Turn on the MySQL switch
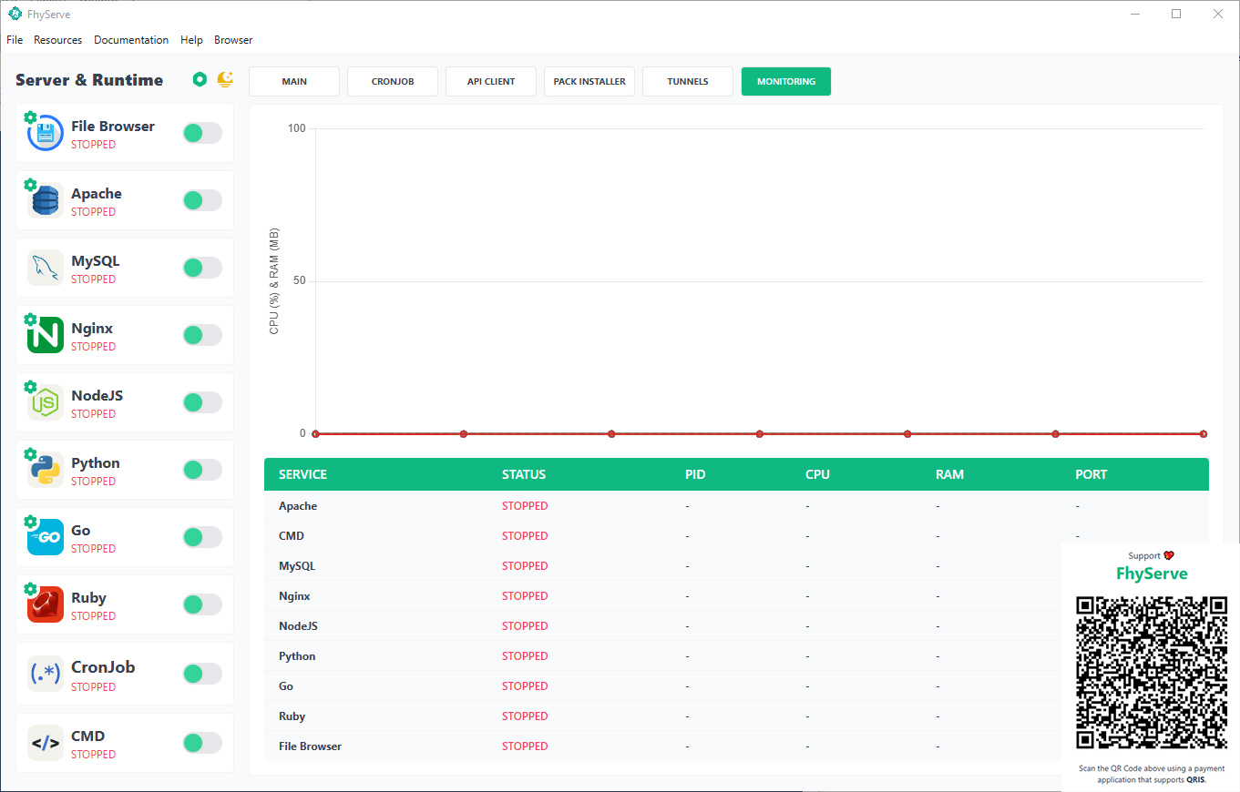 (x=202, y=268)
